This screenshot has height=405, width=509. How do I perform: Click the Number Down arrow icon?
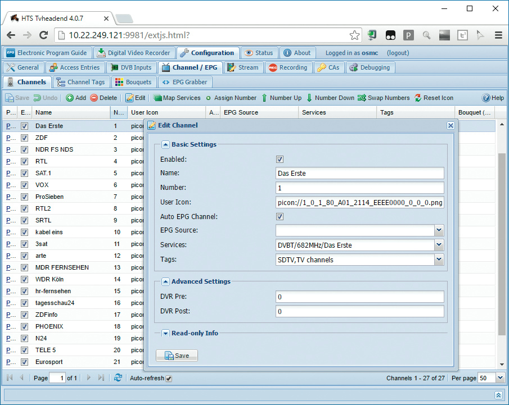[x=309, y=98]
